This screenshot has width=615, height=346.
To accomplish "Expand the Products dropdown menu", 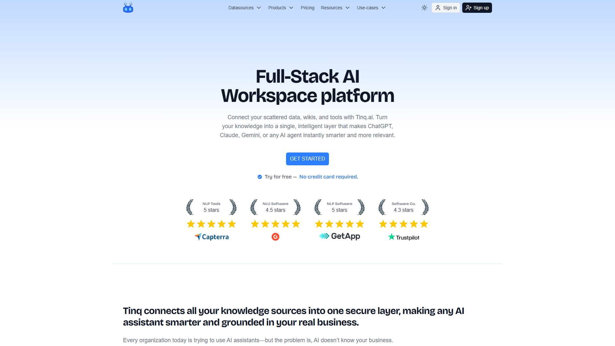I will pyautogui.click(x=281, y=8).
